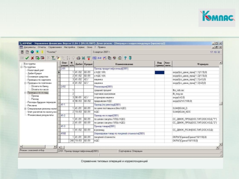This screenshot has width=239, height=179.
Task: Click the stacked documents copy icon
Action: coord(109,58)
